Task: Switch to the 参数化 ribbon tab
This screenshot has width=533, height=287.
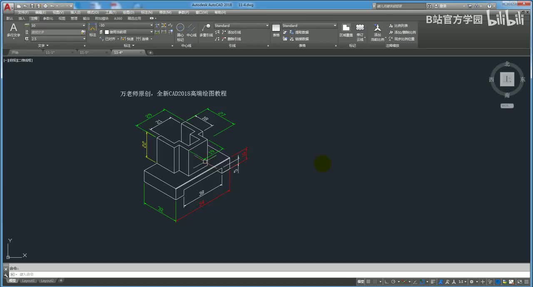Action: (48, 18)
